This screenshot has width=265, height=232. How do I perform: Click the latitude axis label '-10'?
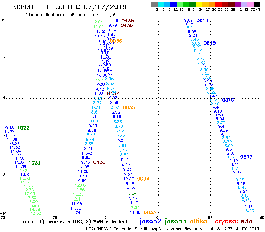tap(3, 214)
